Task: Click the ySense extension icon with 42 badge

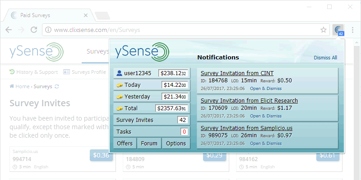Action: [338, 30]
